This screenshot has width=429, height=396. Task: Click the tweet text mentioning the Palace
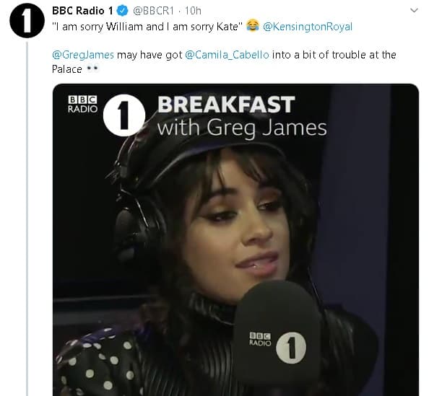(224, 62)
